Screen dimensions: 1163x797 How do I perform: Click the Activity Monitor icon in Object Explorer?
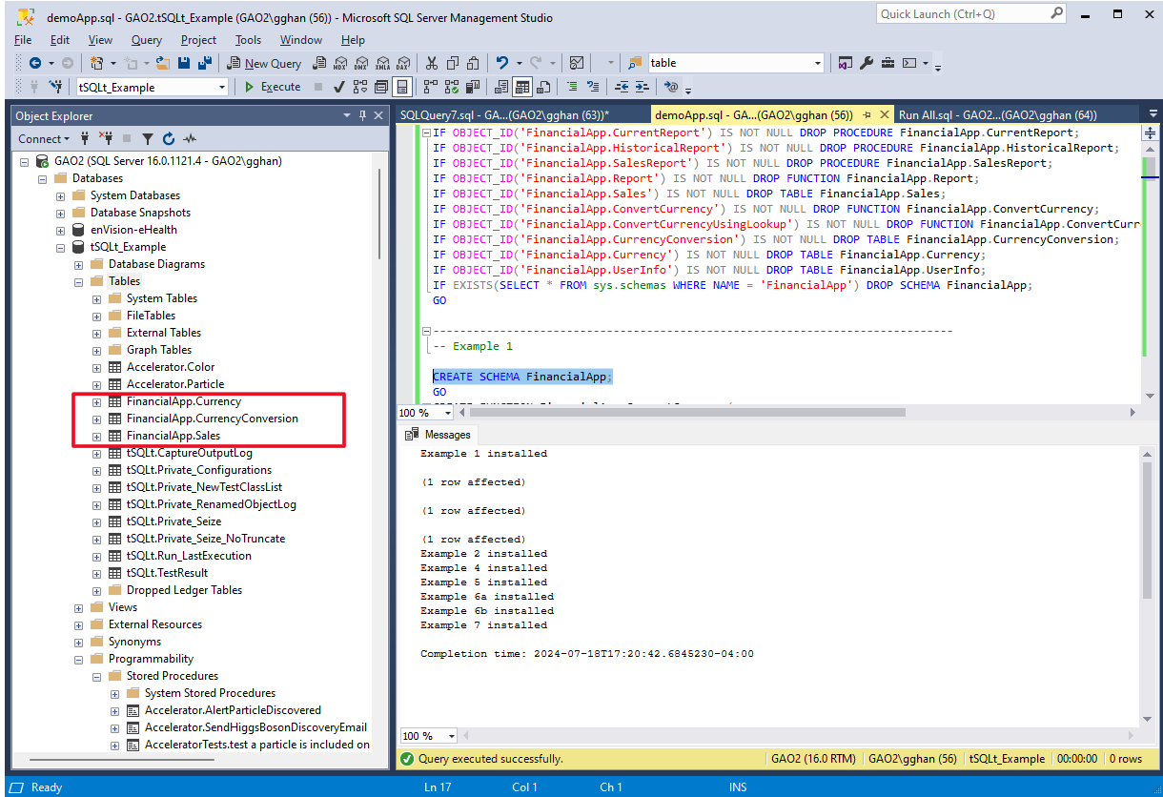190,138
